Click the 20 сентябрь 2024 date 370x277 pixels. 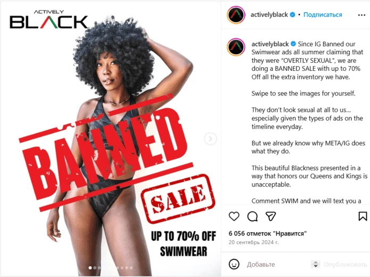coord(253,242)
